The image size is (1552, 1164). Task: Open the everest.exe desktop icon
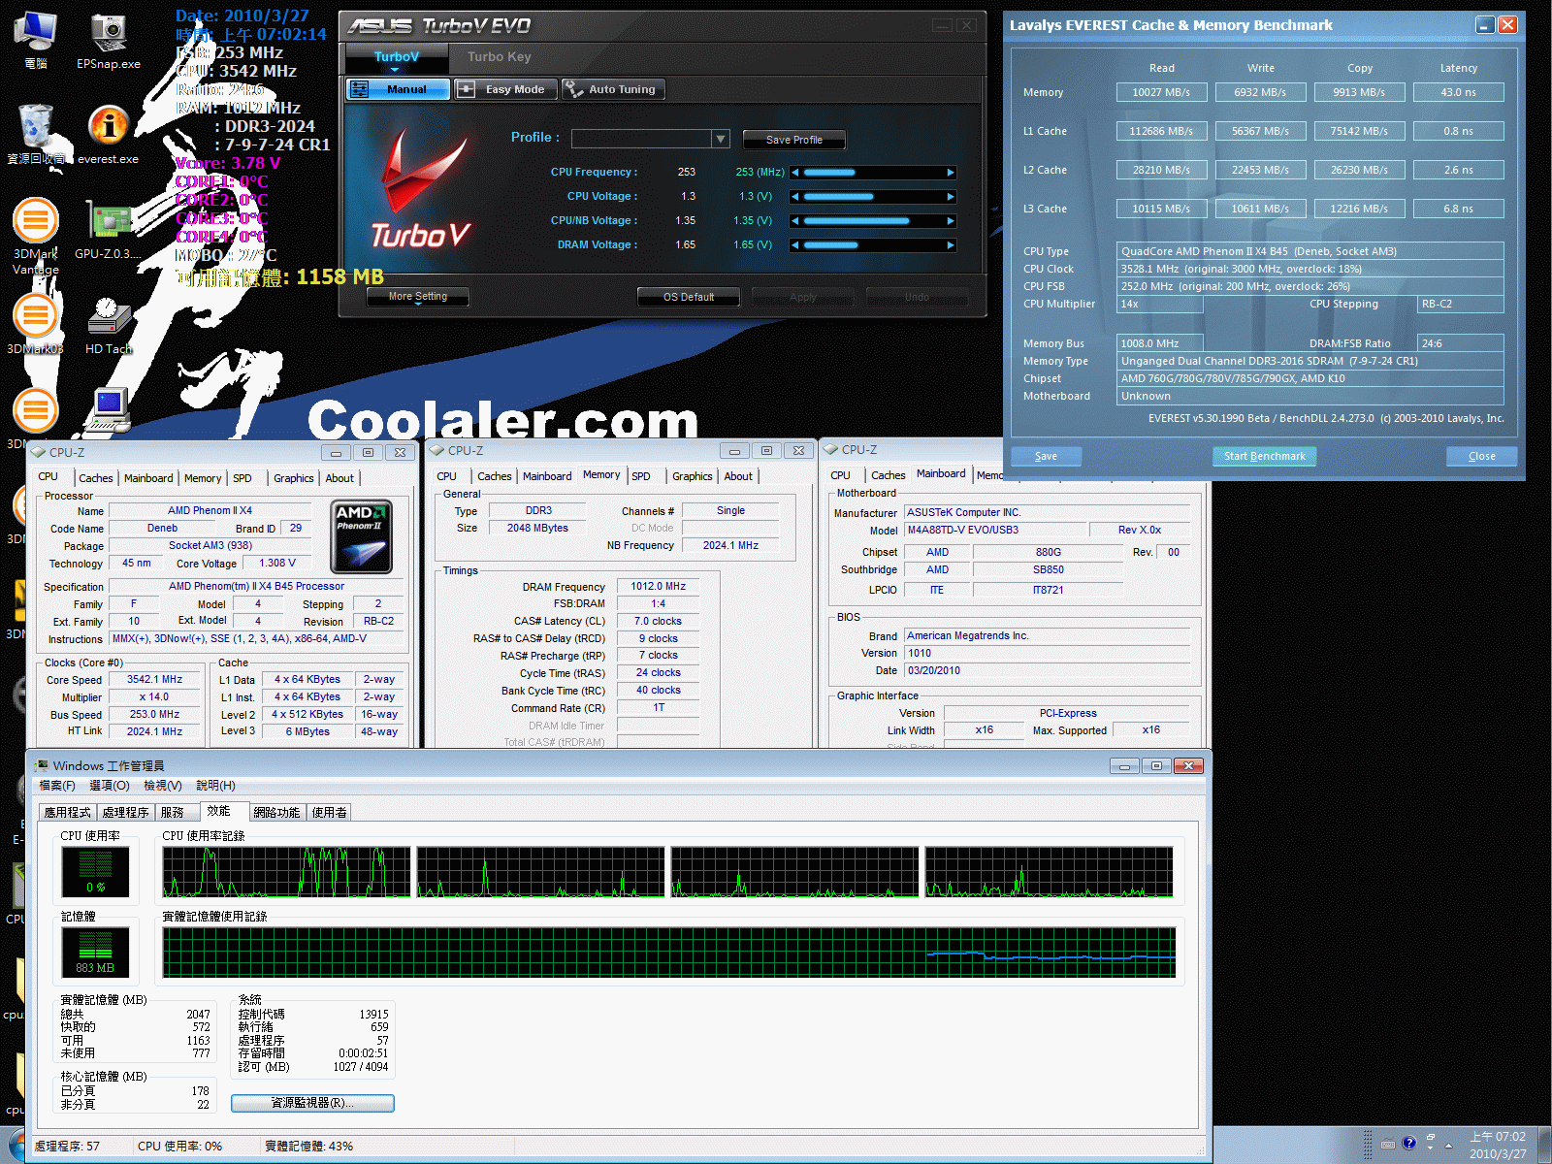tap(108, 135)
